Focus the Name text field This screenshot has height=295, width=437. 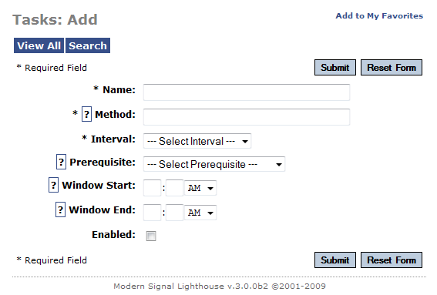tap(247, 92)
